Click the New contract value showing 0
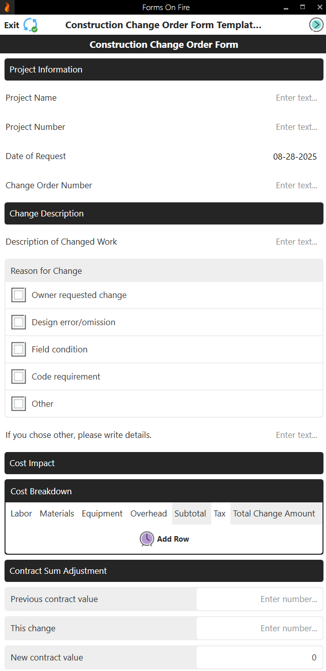326x671 pixels. pyautogui.click(x=259, y=657)
